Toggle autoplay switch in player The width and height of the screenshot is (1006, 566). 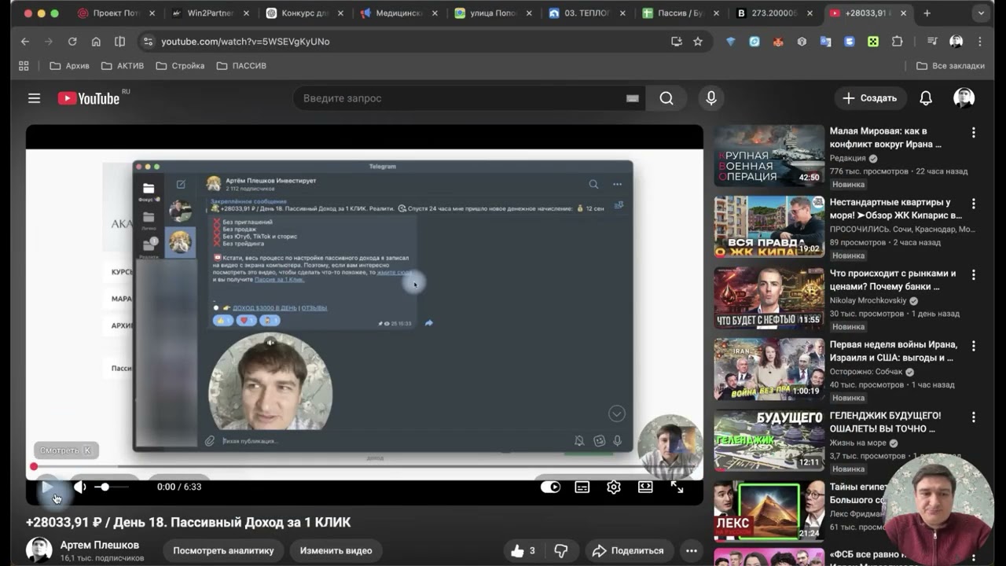(550, 487)
